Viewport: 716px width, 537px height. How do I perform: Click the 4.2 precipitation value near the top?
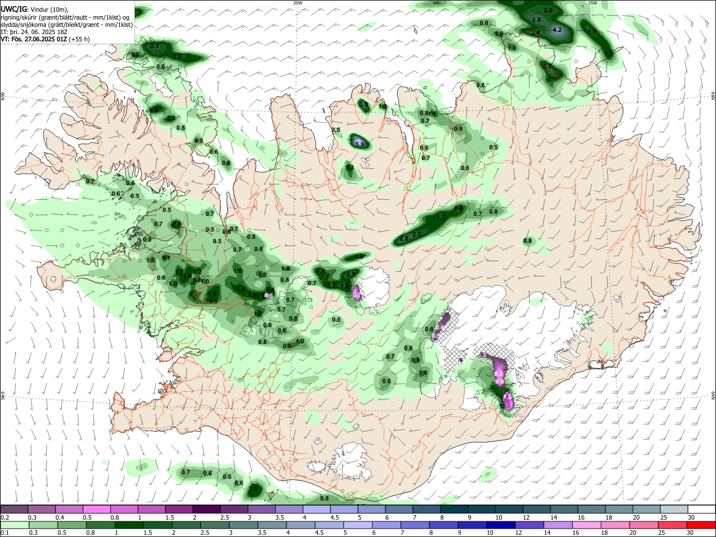[x=557, y=29]
